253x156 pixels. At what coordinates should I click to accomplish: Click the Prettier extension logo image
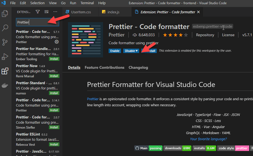point(86,40)
